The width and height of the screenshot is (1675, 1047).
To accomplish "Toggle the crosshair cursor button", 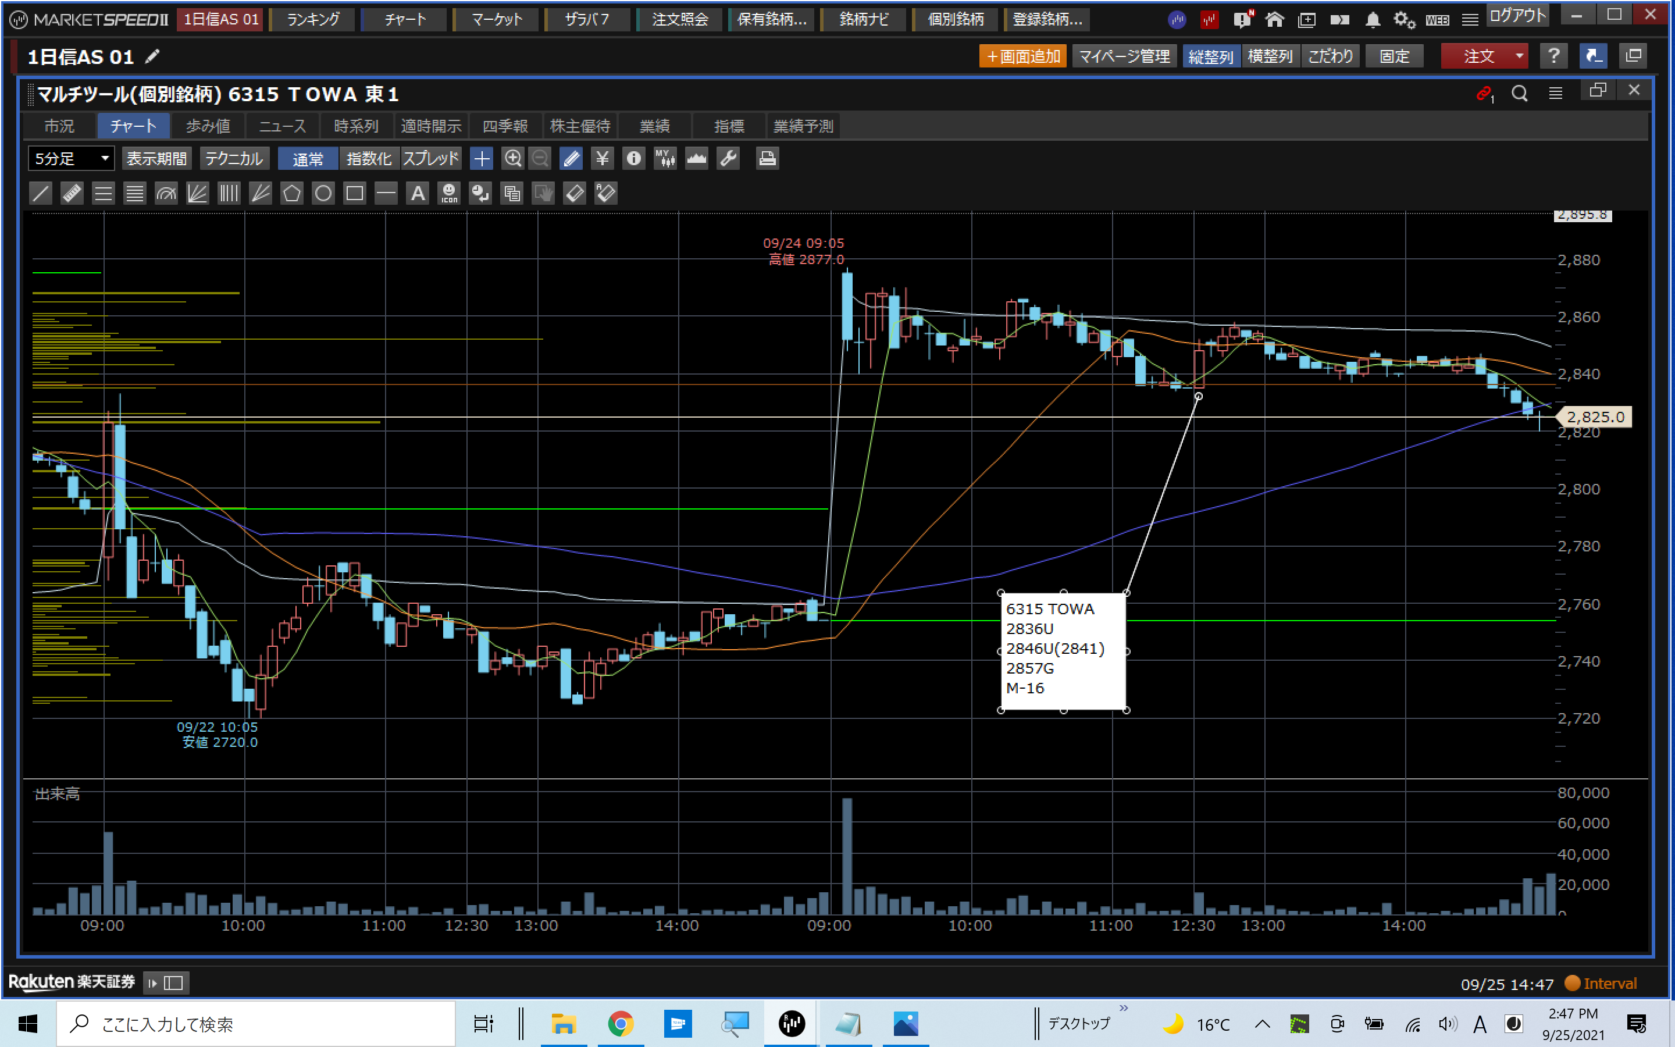I will tap(482, 159).
